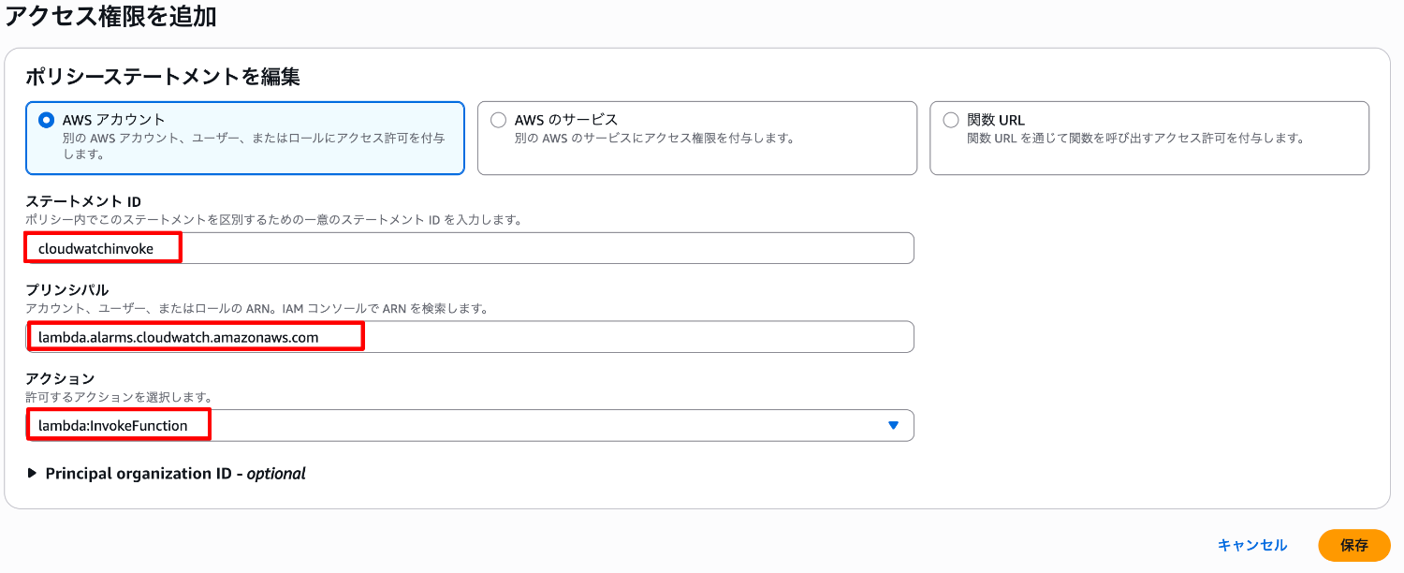The width and height of the screenshot is (1404, 573).
Task: Click the キャンセル link
Action: (1251, 545)
